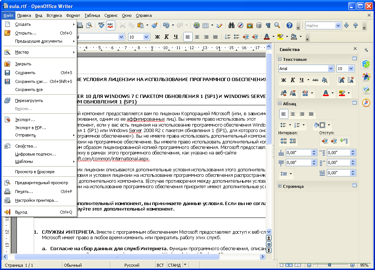Screen dimensions: 375x270
Task: Open the Navigator compass icon in toolbar
Action: (x=241, y=25)
